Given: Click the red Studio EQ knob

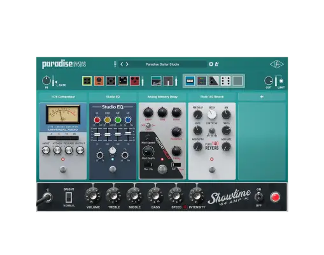Looking at the screenshot, I should pyautogui.click(x=97, y=120).
